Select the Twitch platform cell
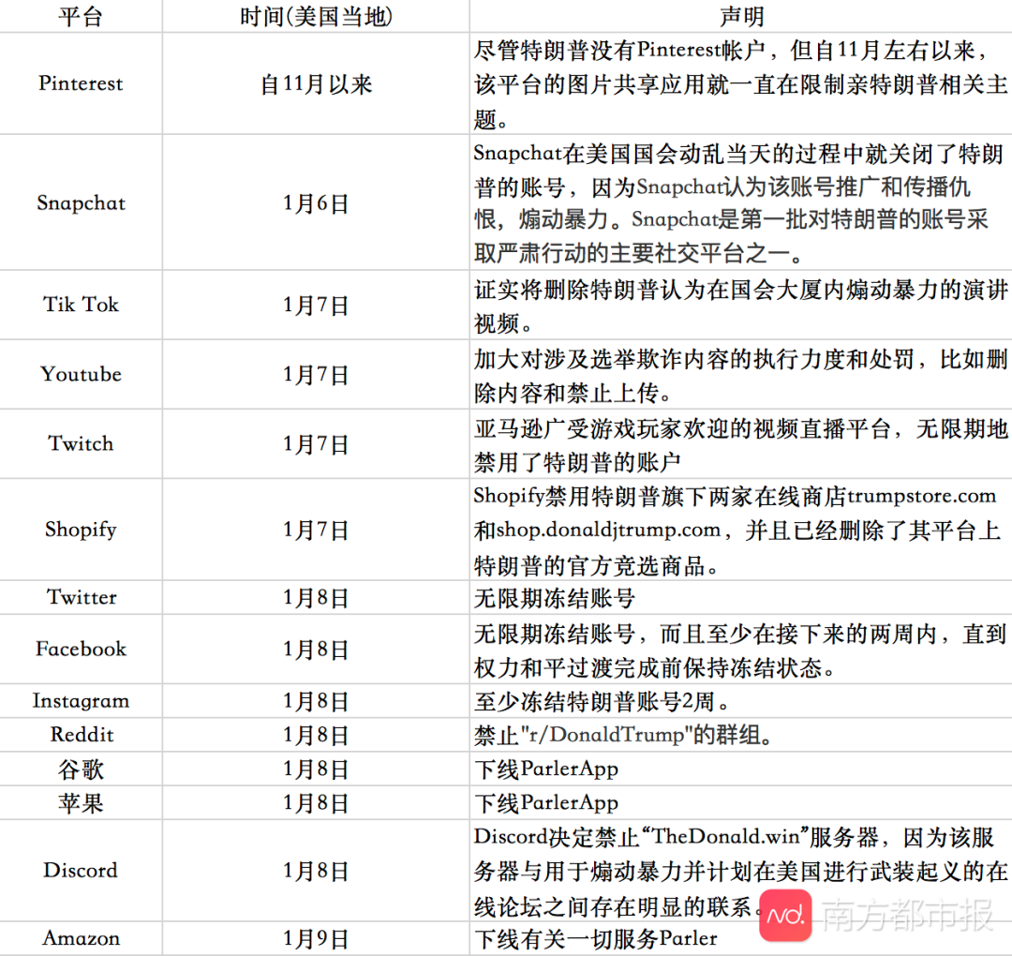The height and width of the screenshot is (956, 1012). [x=81, y=444]
